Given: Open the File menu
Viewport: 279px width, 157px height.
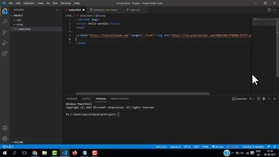Looking at the screenshot, I should [x=10, y=3].
